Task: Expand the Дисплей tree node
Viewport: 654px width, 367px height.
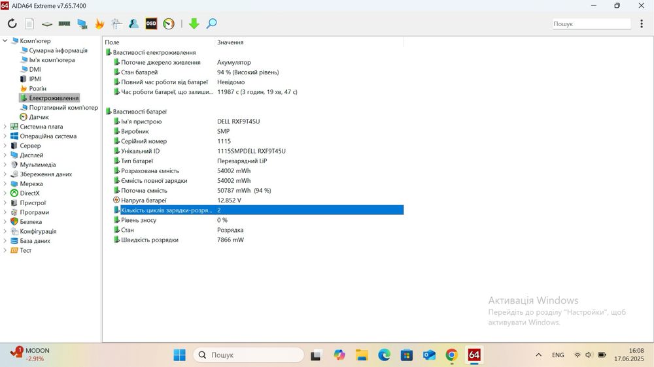Action: [x=5, y=155]
